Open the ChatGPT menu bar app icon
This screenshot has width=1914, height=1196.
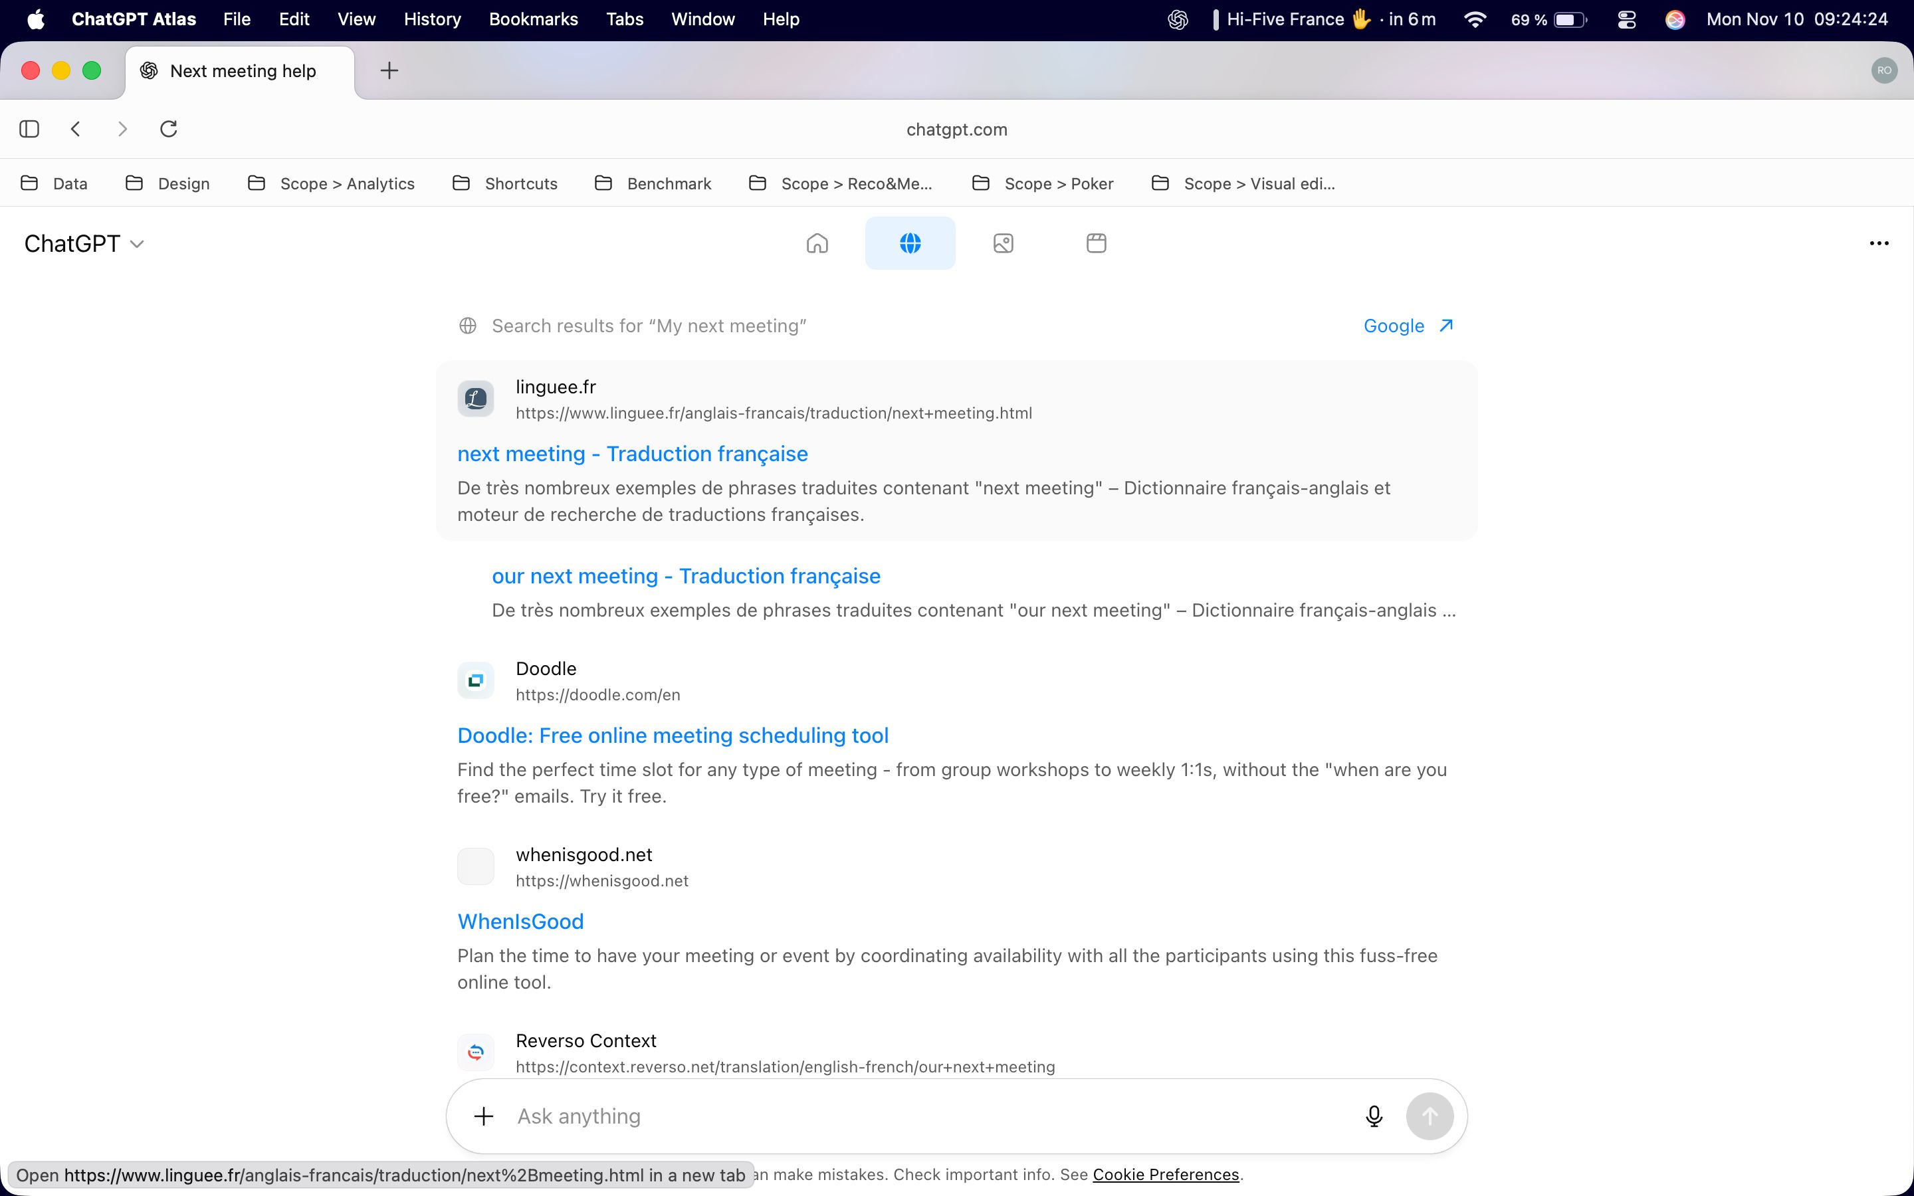point(1178,19)
